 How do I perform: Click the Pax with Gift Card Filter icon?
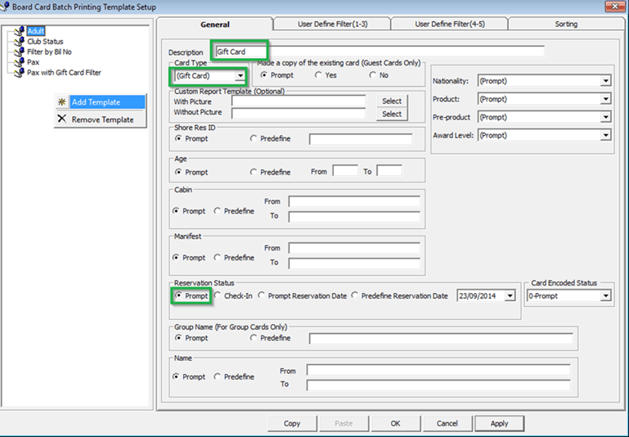(x=20, y=73)
